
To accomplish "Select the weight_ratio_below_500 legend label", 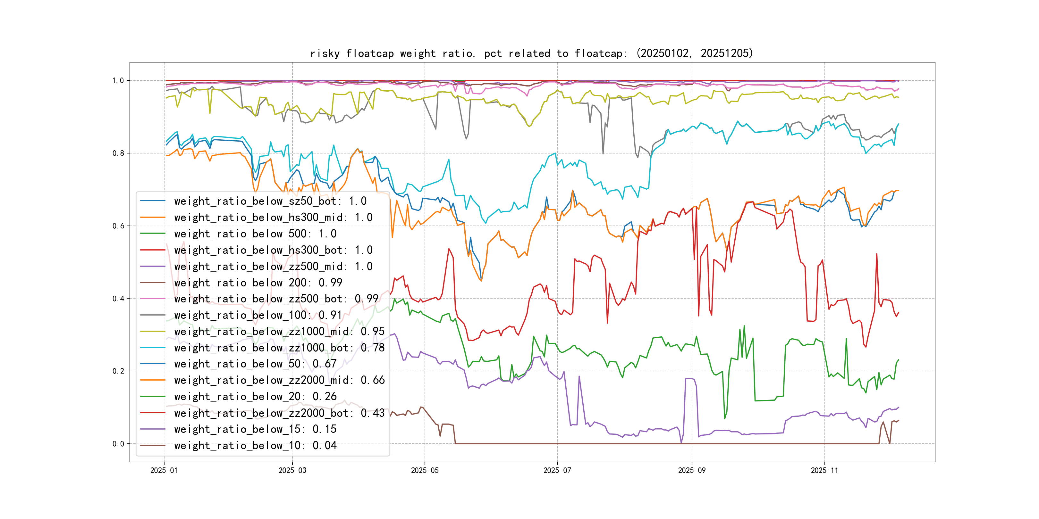I will tap(255, 234).
